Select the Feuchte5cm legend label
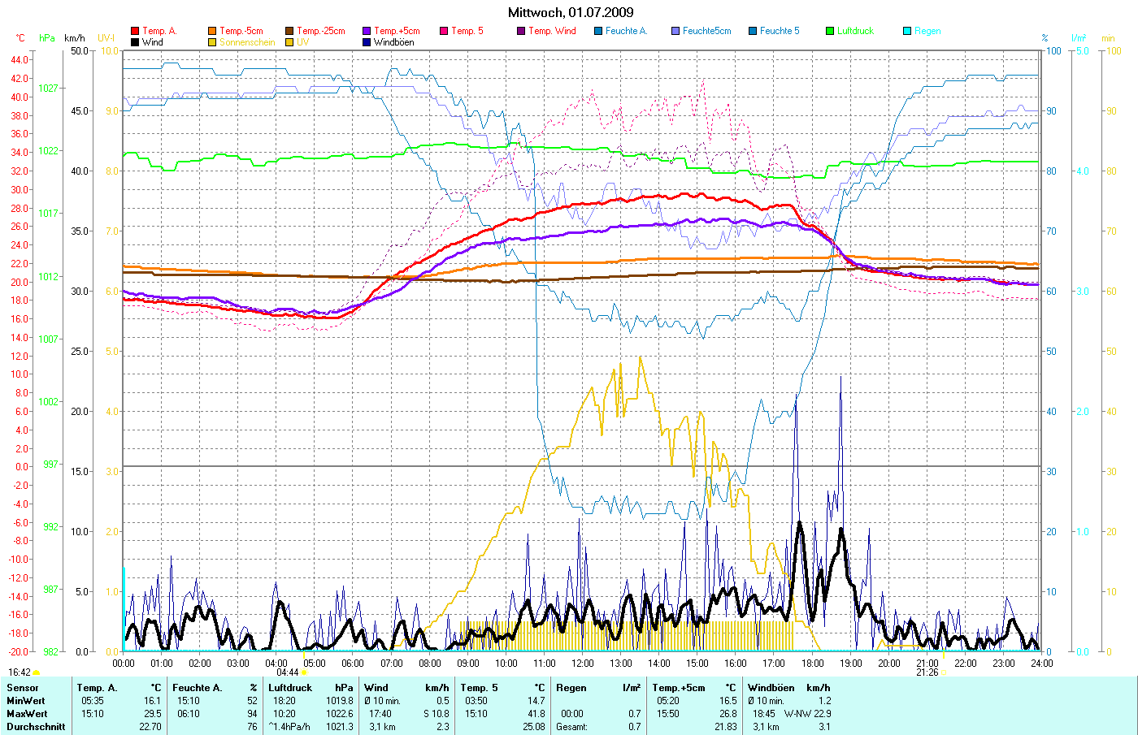This screenshot has width=1138, height=735. coord(706,31)
